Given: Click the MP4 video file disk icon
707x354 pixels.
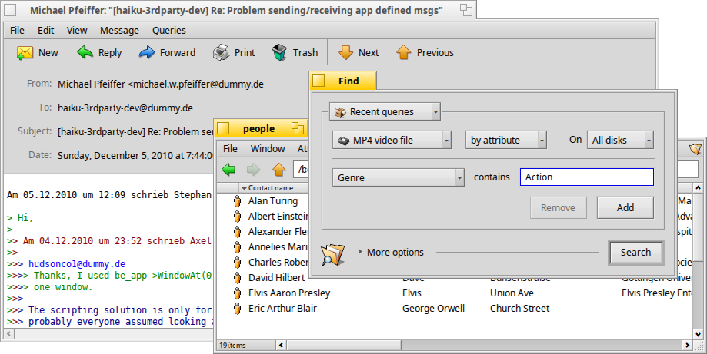Looking at the screenshot, I should 344,141.
